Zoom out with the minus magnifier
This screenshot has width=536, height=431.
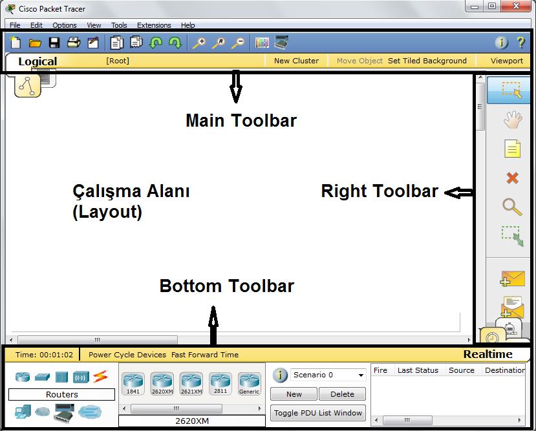click(x=239, y=43)
